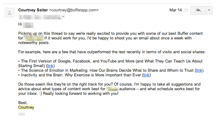Click the reply all arrow button
Image resolution: width=216 pixels, height=121 pixels.
click(198, 10)
